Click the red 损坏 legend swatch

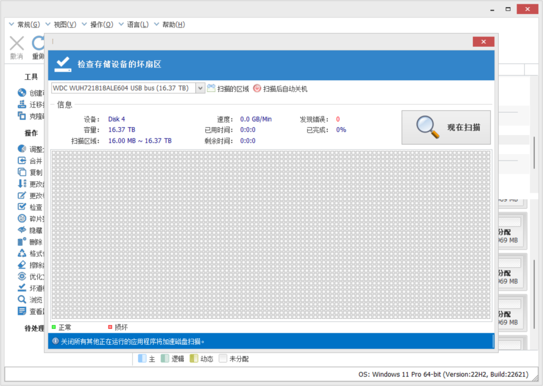pyautogui.click(x=110, y=327)
